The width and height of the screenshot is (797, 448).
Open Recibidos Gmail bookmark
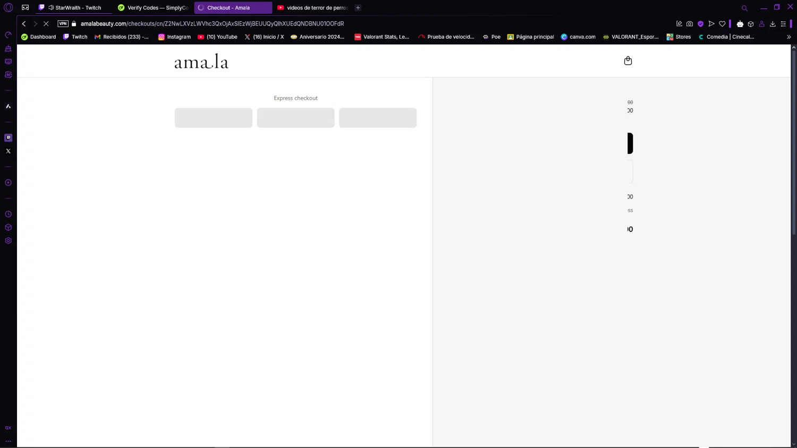tap(122, 37)
